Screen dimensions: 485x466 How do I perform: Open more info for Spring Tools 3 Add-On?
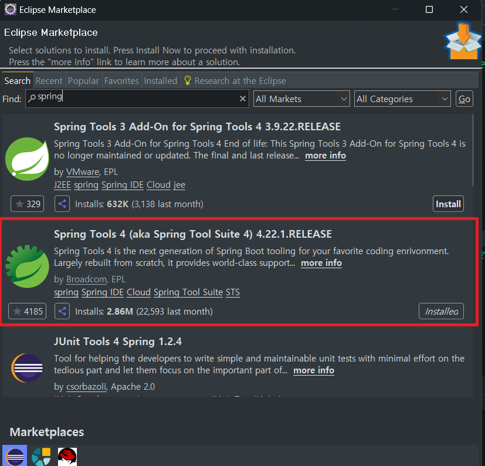tap(325, 156)
